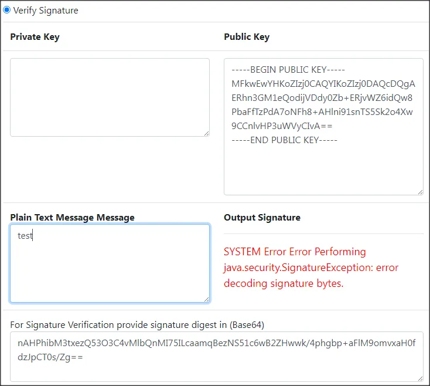Place cursor on the word 'test'
The width and height of the screenshot is (430, 386).
click(x=25, y=236)
